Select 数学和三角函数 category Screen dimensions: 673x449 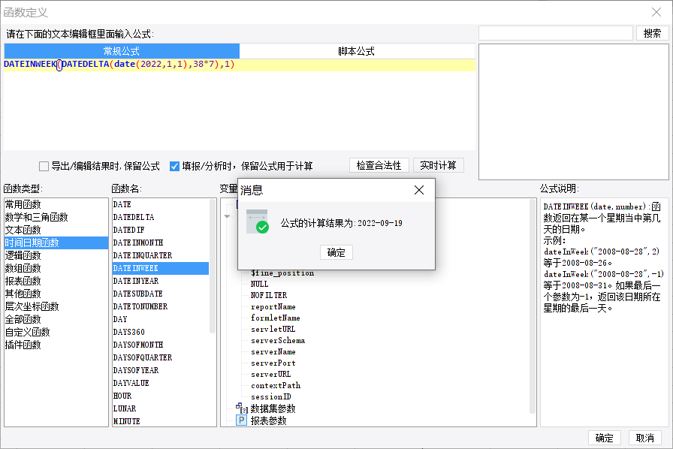(x=56, y=217)
